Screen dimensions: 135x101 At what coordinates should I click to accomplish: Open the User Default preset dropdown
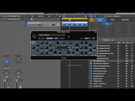click(x=52, y=35)
